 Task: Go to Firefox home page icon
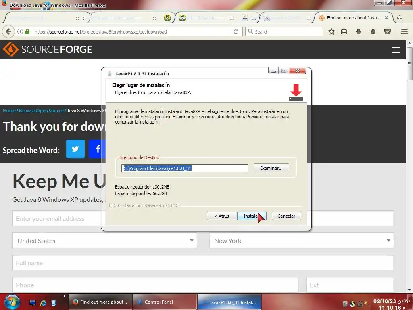[373, 31]
